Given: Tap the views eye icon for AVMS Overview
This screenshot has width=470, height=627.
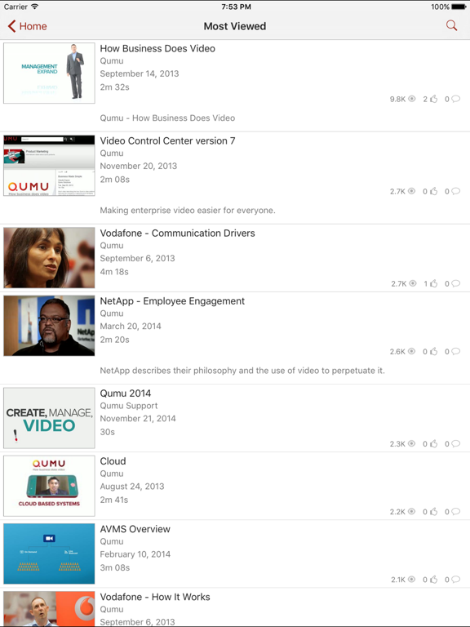Looking at the screenshot, I should (x=411, y=580).
